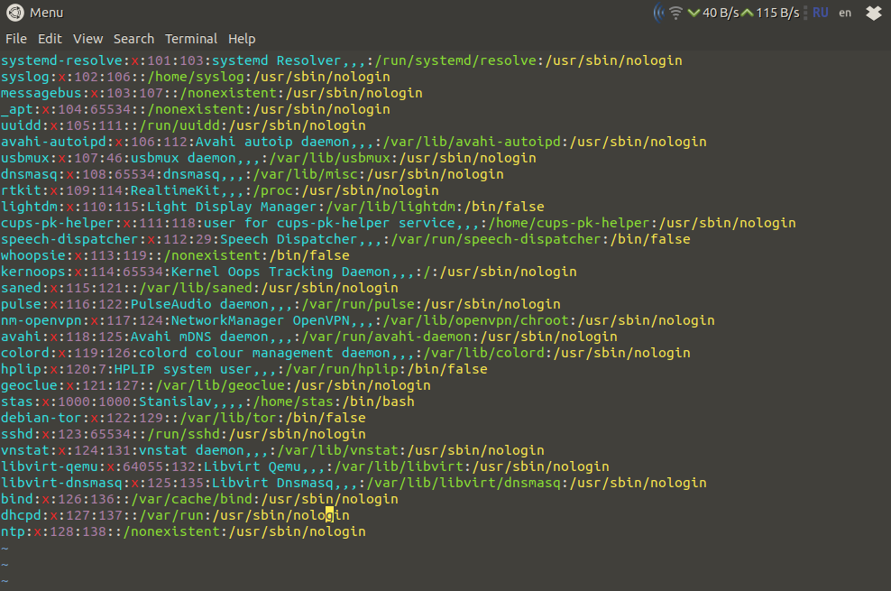Open the Wi-Fi network indicator icon
This screenshot has width=891, height=591.
tap(675, 13)
